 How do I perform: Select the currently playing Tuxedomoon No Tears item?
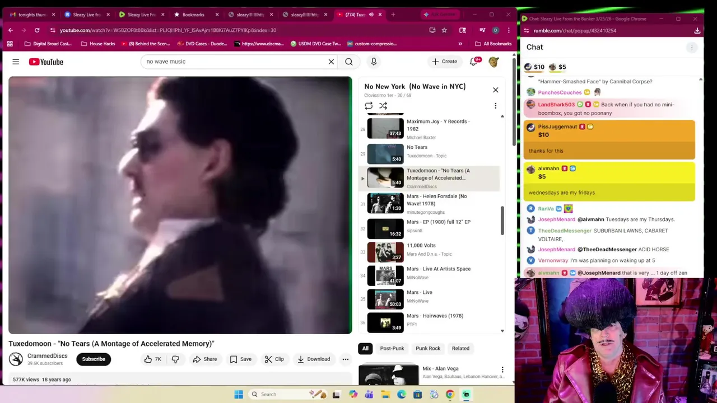pyautogui.click(x=429, y=177)
